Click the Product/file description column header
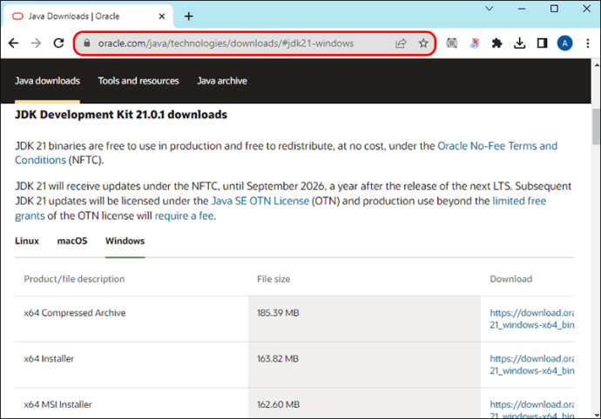 click(74, 279)
